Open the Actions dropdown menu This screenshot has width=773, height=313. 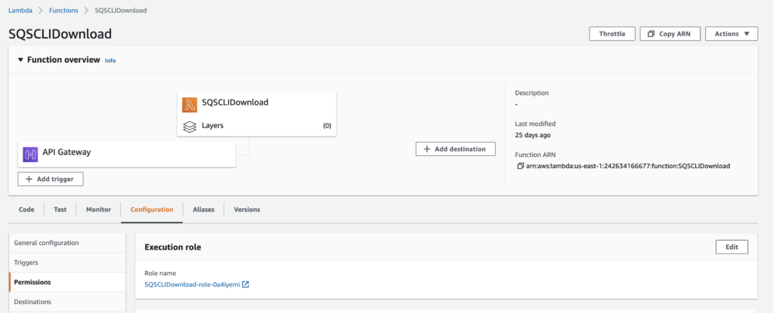click(x=731, y=34)
